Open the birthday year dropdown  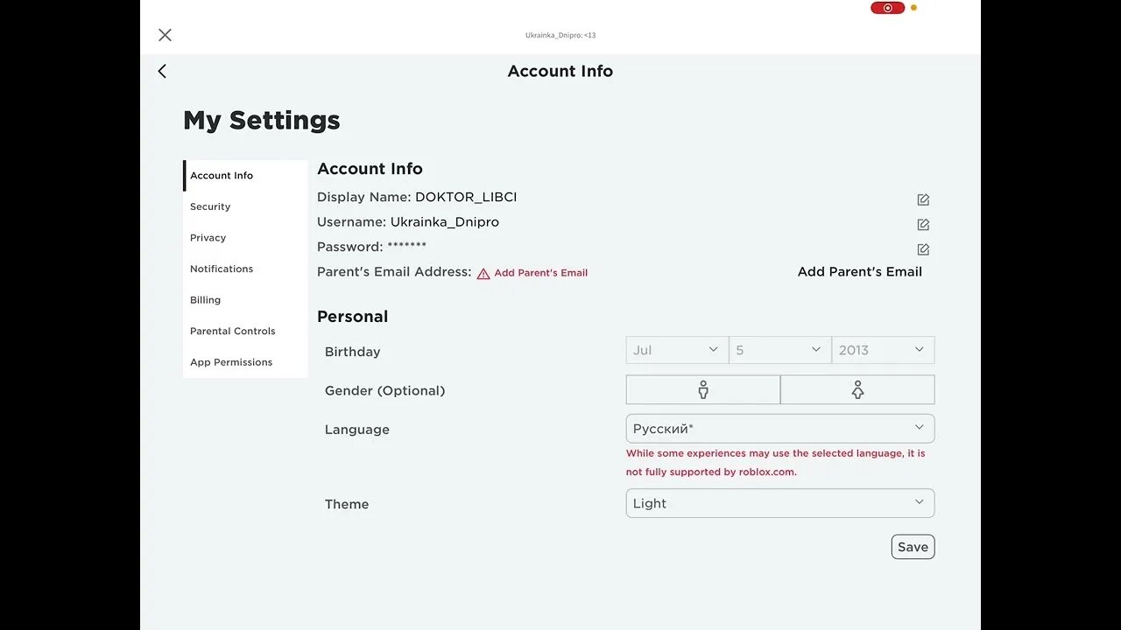point(882,350)
